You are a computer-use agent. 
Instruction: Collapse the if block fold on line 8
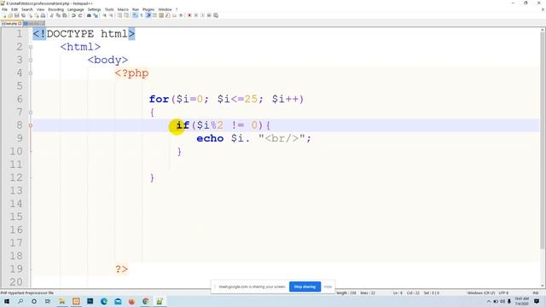click(31, 125)
